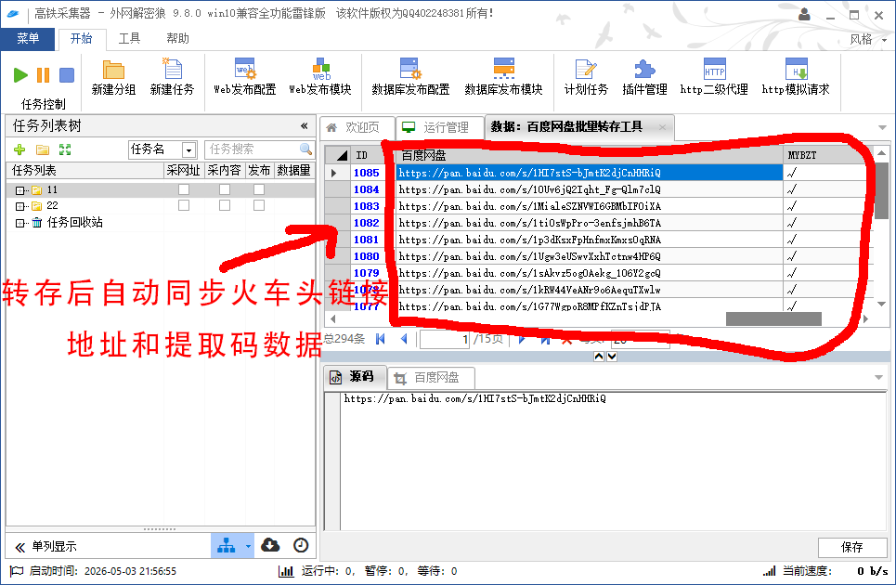Click the green expand-all icon in task tree
Viewport: 896px width, 585px height.
click(x=65, y=149)
